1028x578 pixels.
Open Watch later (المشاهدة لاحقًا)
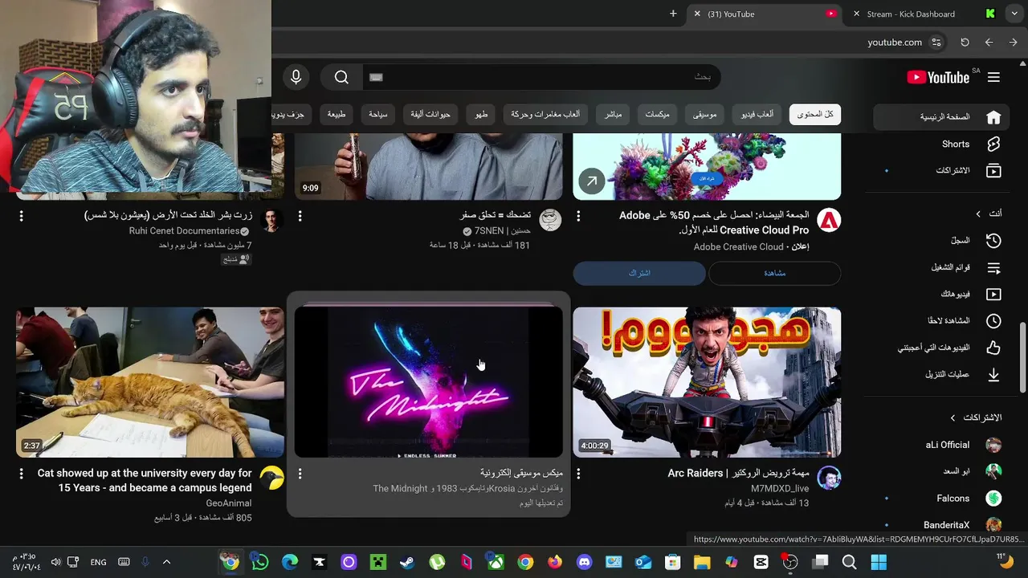click(940, 320)
